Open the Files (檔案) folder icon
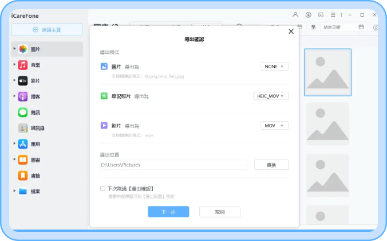 pos(23,192)
